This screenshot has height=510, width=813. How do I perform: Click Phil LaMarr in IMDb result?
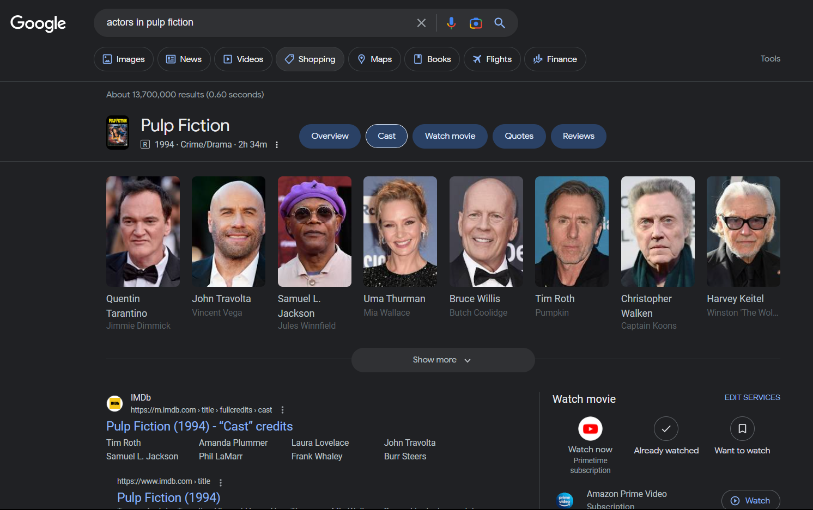tap(221, 457)
